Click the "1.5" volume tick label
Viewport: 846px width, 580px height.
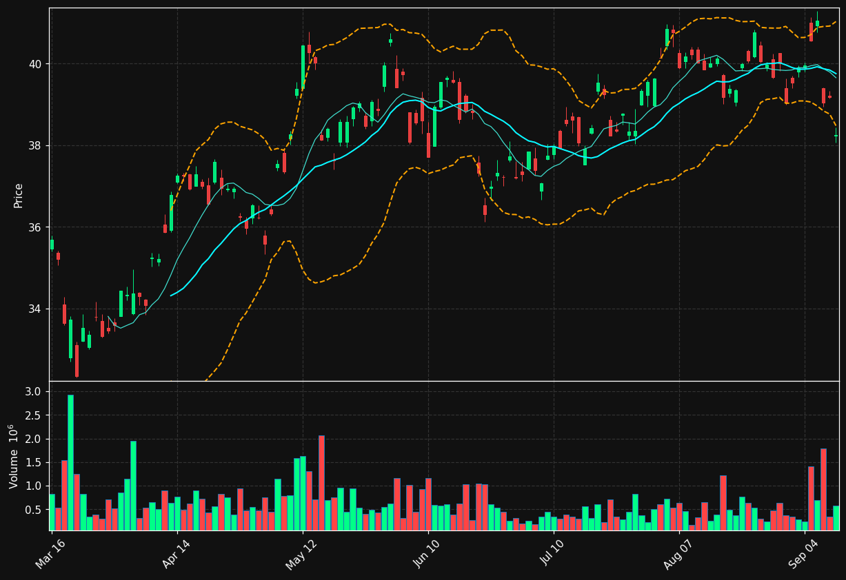pos(34,462)
